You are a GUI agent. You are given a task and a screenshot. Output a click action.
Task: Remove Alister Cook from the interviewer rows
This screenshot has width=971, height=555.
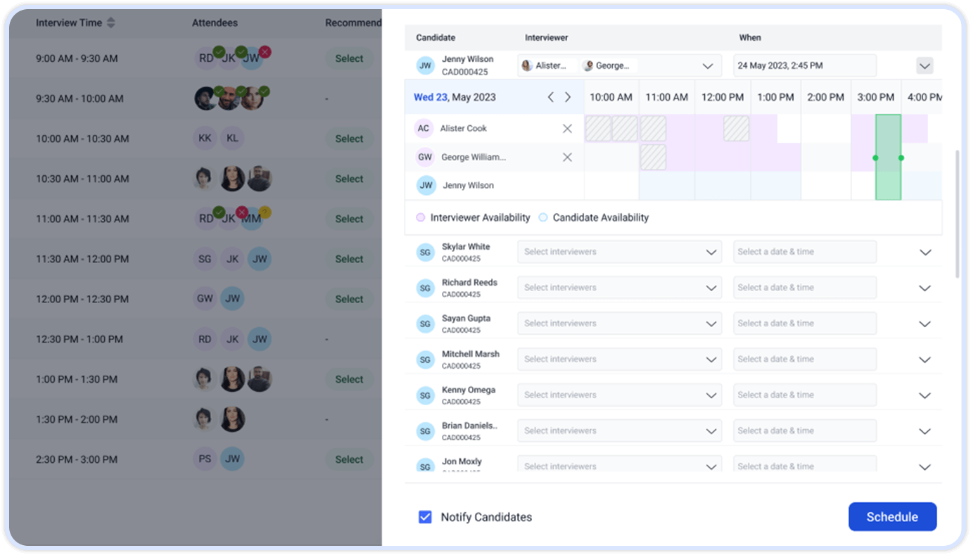point(567,129)
